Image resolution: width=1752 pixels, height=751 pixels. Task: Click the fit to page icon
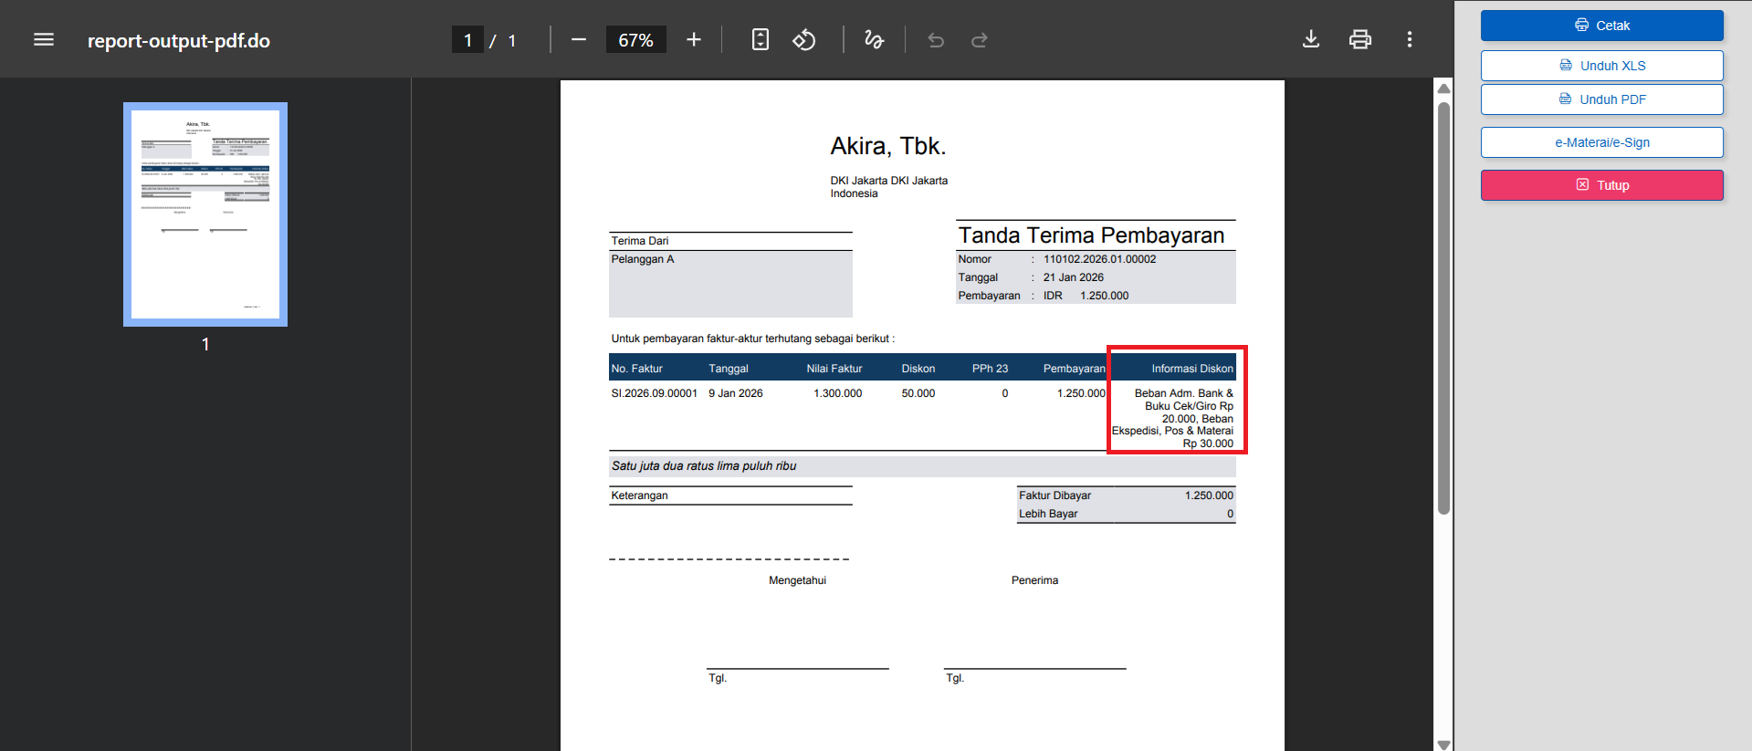[760, 40]
